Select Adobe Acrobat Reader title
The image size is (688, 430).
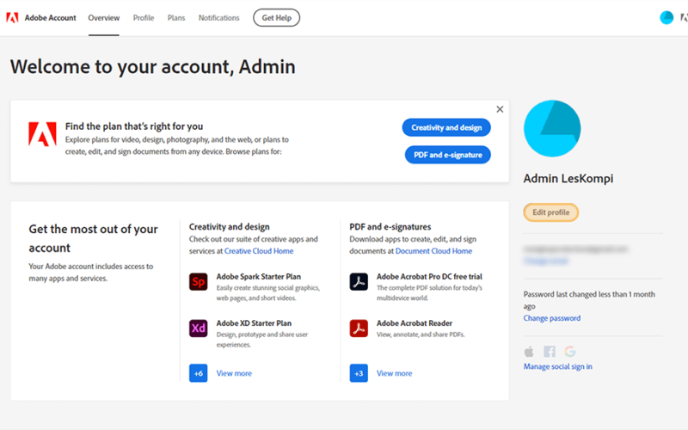click(x=415, y=323)
